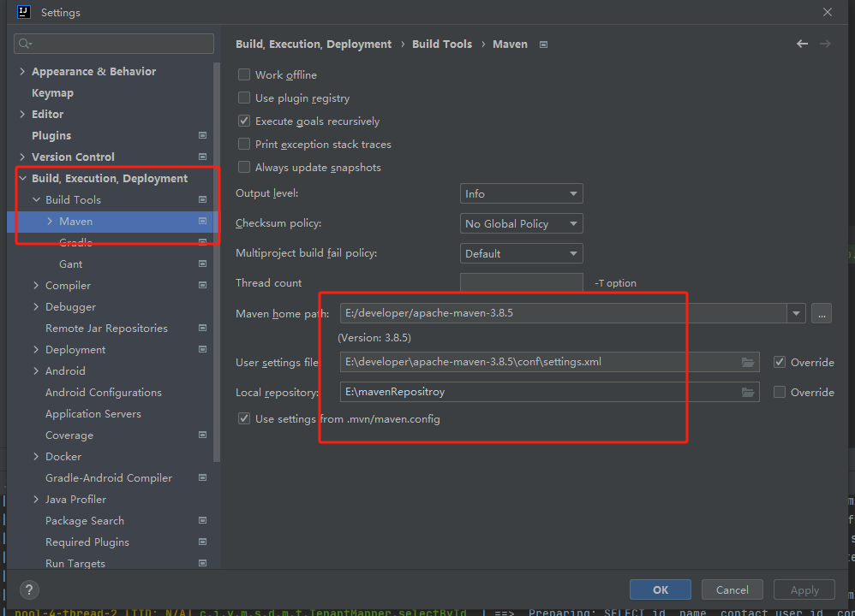Open the Plugins settings page
The width and height of the screenshot is (855, 616).
click(51, 136)
